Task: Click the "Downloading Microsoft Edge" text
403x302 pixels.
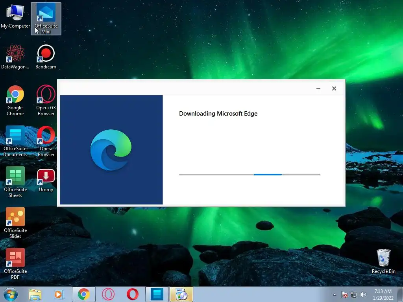Action: [x=218, y=114]
